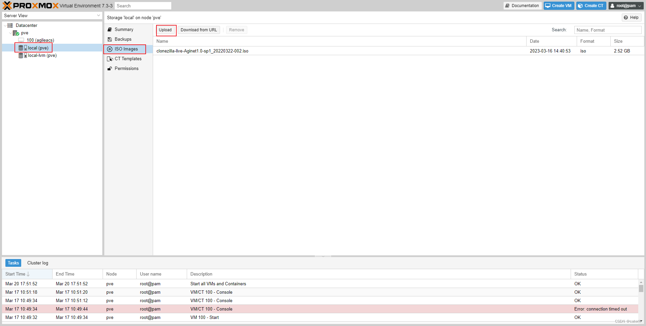Click the pve node icon
Screen dimensions: 646x326
[x=16, y=33]
